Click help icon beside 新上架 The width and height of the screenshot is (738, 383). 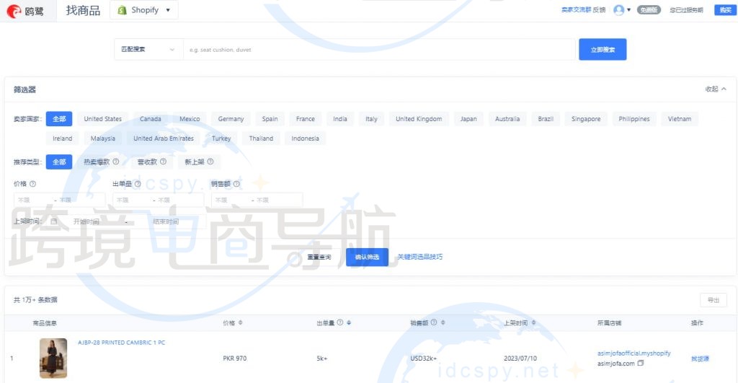pos(210,162)
